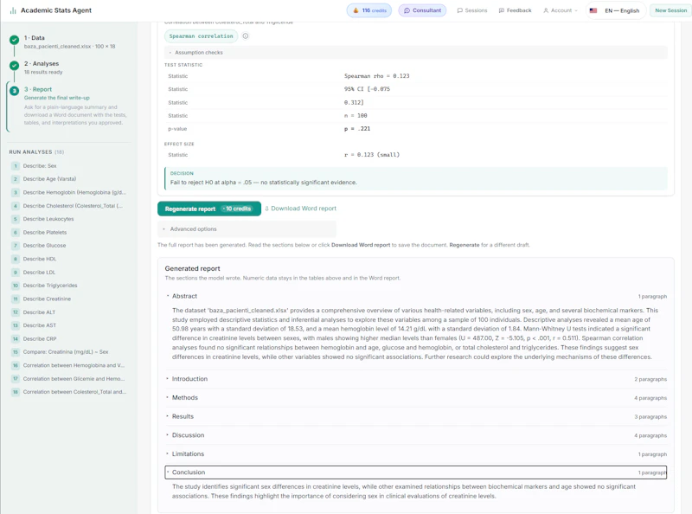The width and height of the screenshot is (692, 514).
Task: Click the p = .221 value
Action: coord(357,128)
